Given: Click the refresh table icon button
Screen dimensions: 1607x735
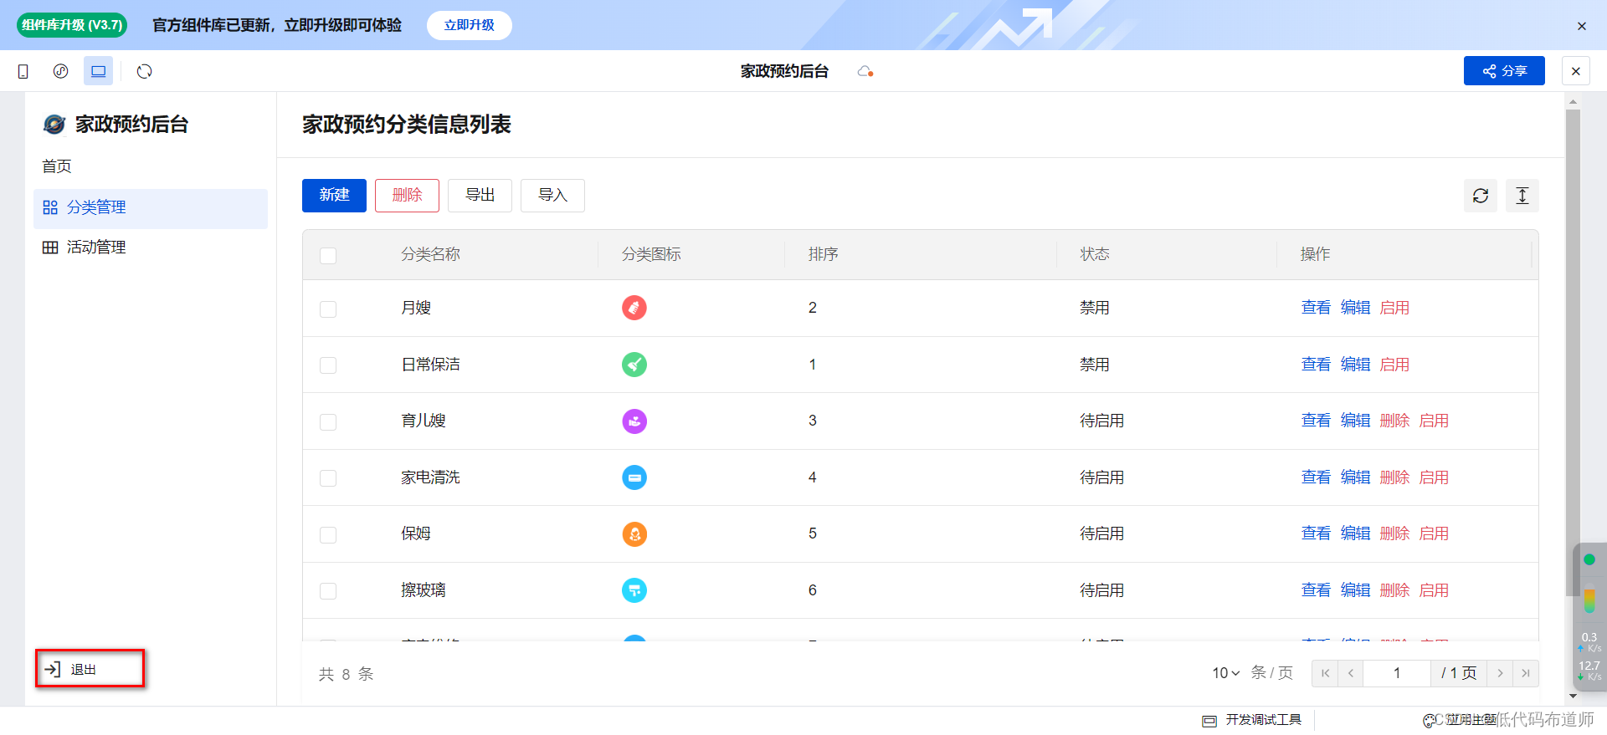Looking at the screenshot, I should click(x=1481, y=196).
